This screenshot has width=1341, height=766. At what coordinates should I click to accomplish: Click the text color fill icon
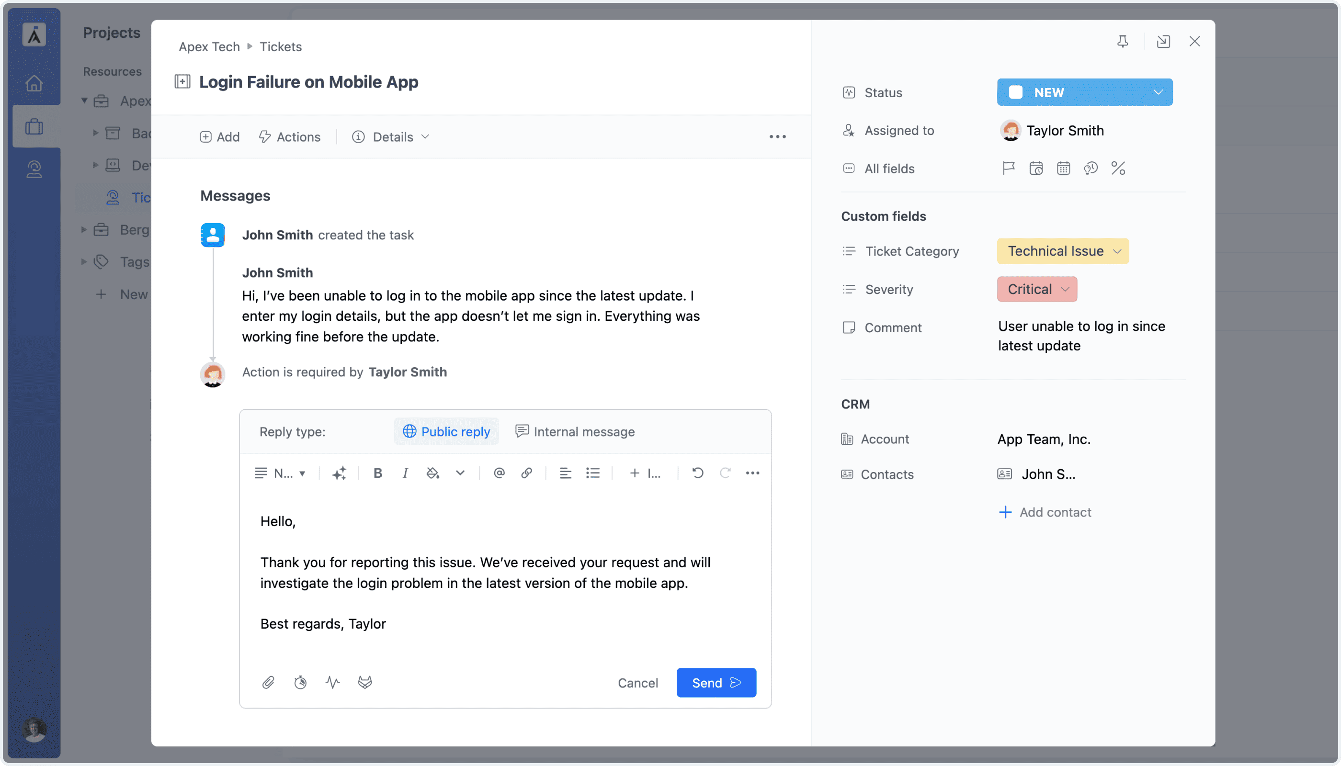pos(432,473)
